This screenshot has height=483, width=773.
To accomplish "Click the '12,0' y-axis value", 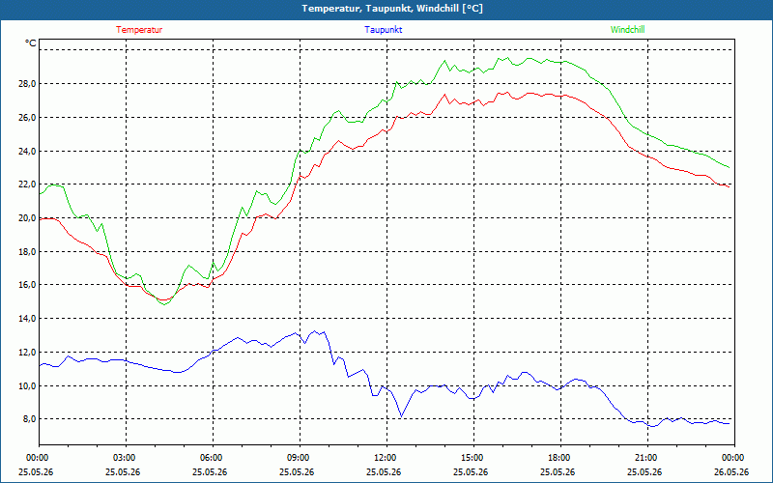I will coord(28,352).
